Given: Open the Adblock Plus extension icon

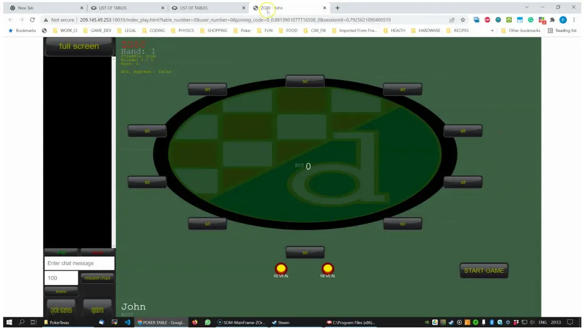Looking at the screenshot, I should [487, 20].
